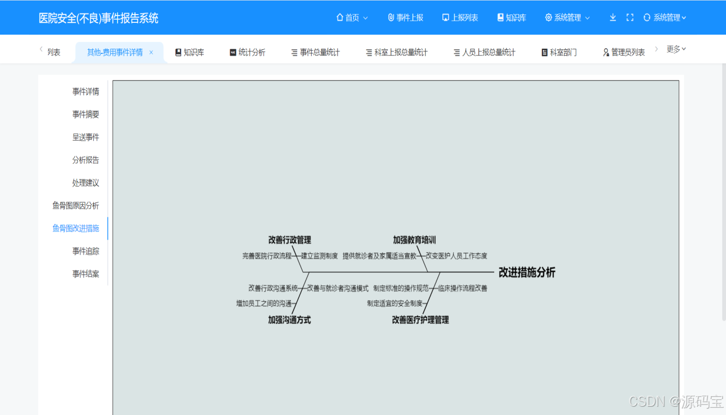This screenshot has width=726, height=415.
Task: Click the monitor icon beside 上报列表
Action: point(445,18)
